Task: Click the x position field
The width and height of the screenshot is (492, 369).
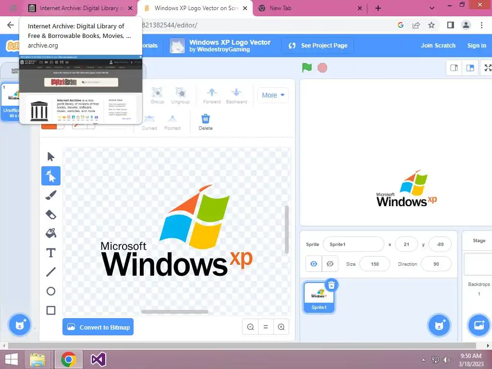Action: 406,244
